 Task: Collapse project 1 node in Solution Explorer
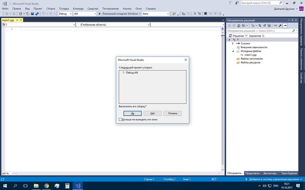[229, 40]
